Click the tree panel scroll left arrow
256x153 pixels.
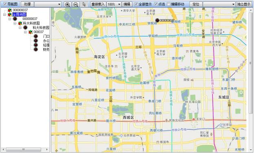3,149
